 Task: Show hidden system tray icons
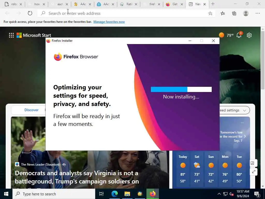[219, 194]
